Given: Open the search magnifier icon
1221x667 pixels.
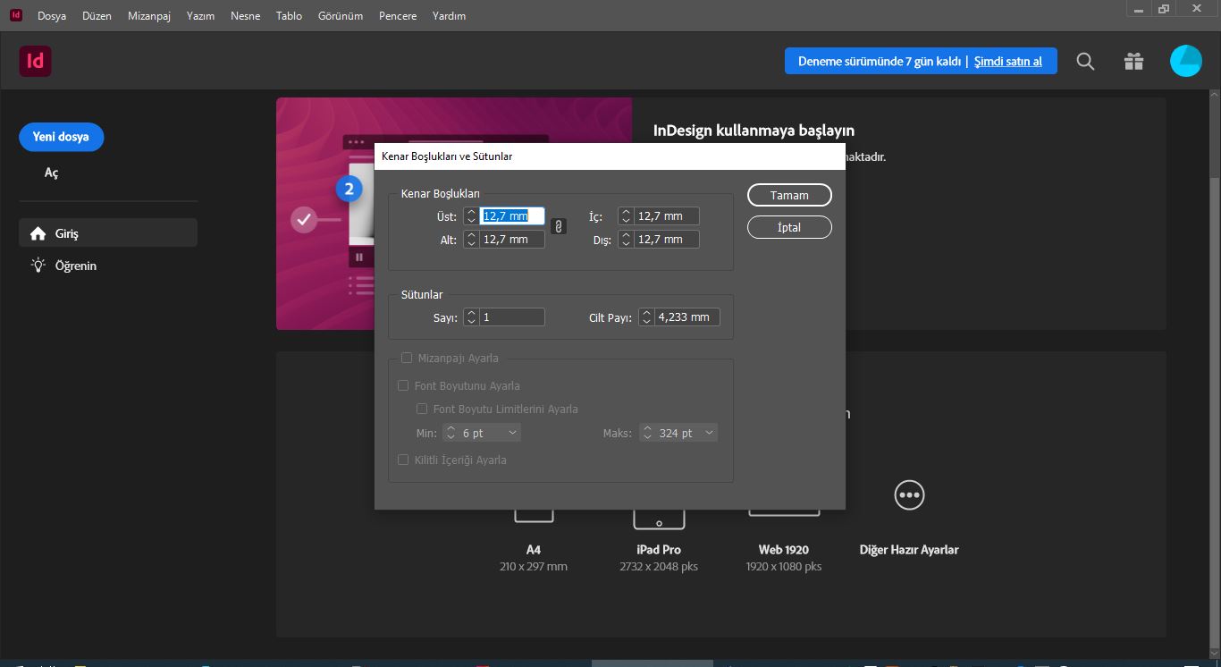Looking at the screenshot, I should 1085,62.
